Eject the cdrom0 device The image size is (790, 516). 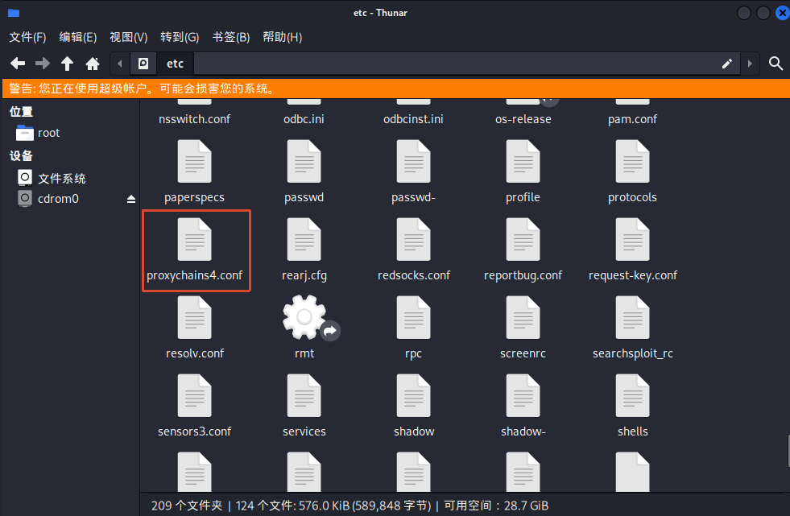(131, 199)
